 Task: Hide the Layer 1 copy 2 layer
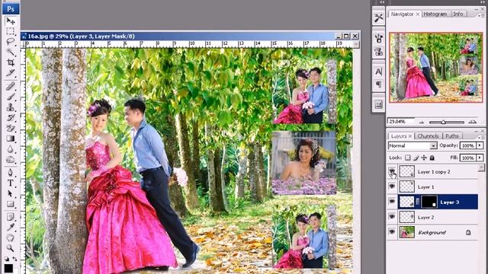click(x=392, y=171)
